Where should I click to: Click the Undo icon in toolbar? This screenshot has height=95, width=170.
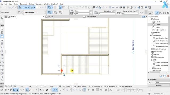[2, 7]
